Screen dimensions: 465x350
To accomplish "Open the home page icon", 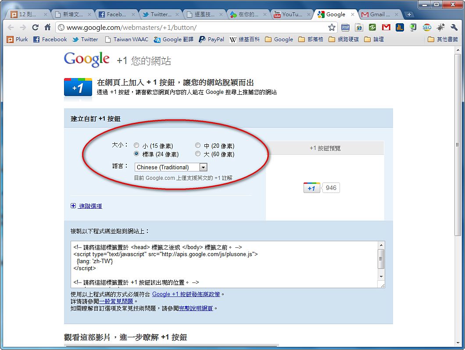I will pos(47,27).
